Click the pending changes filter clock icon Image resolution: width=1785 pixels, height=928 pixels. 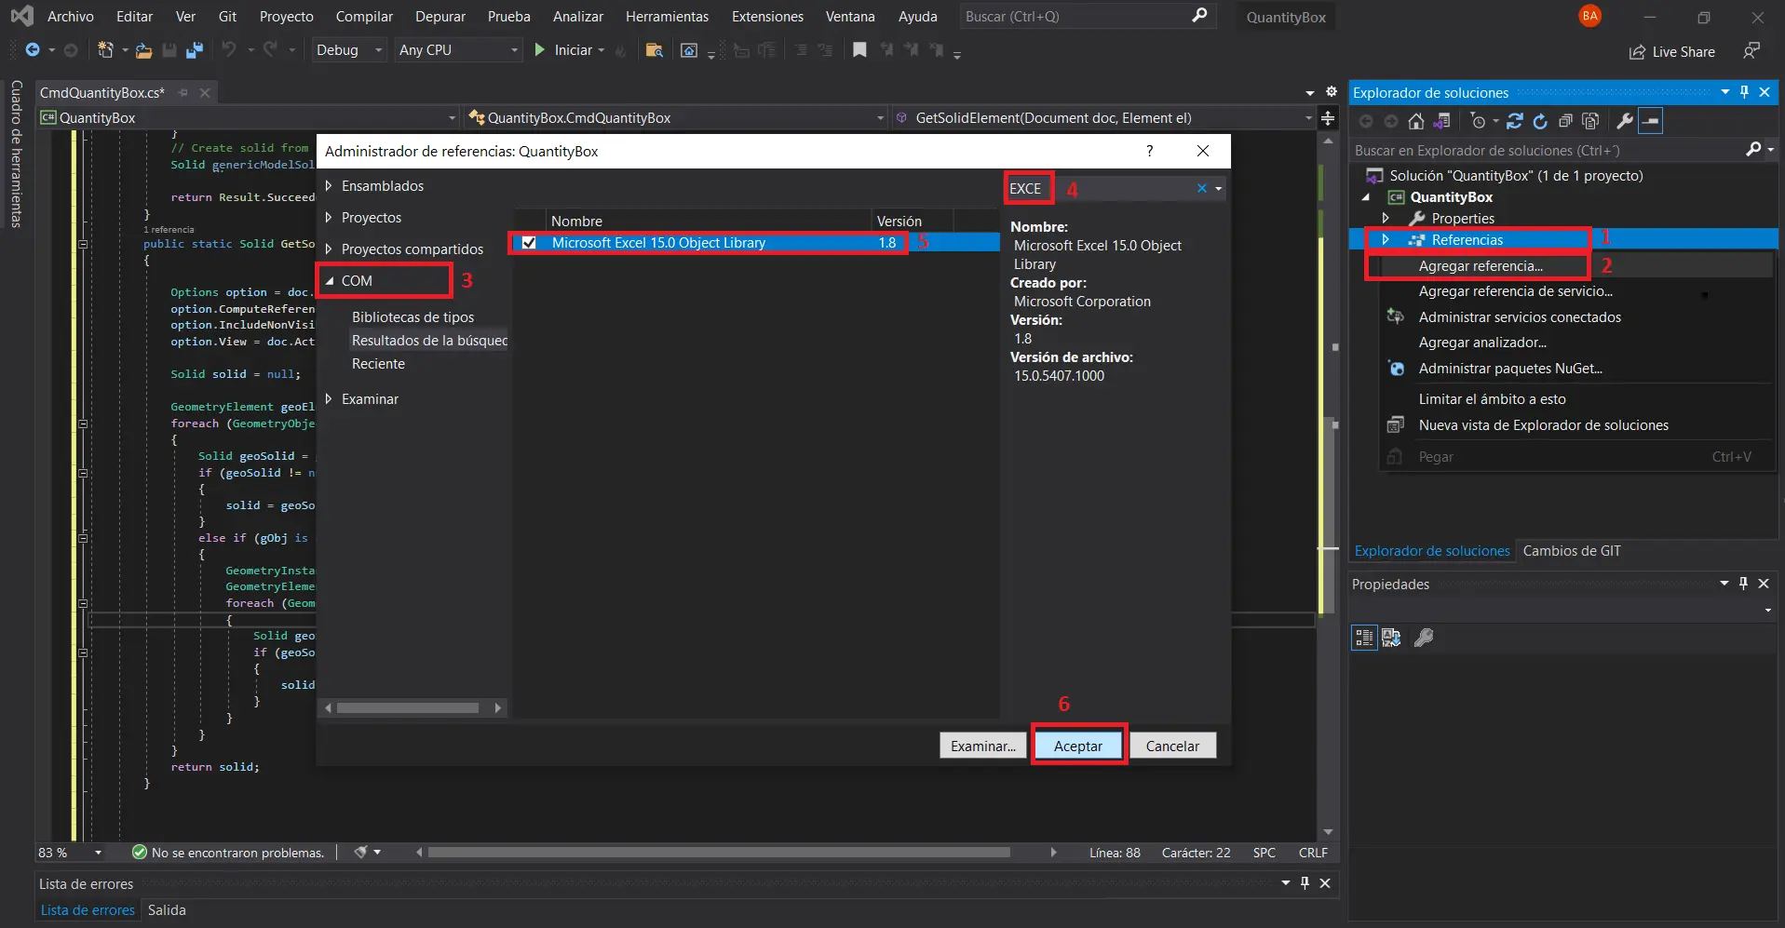pyautogui.click(x=1478, y=121)
